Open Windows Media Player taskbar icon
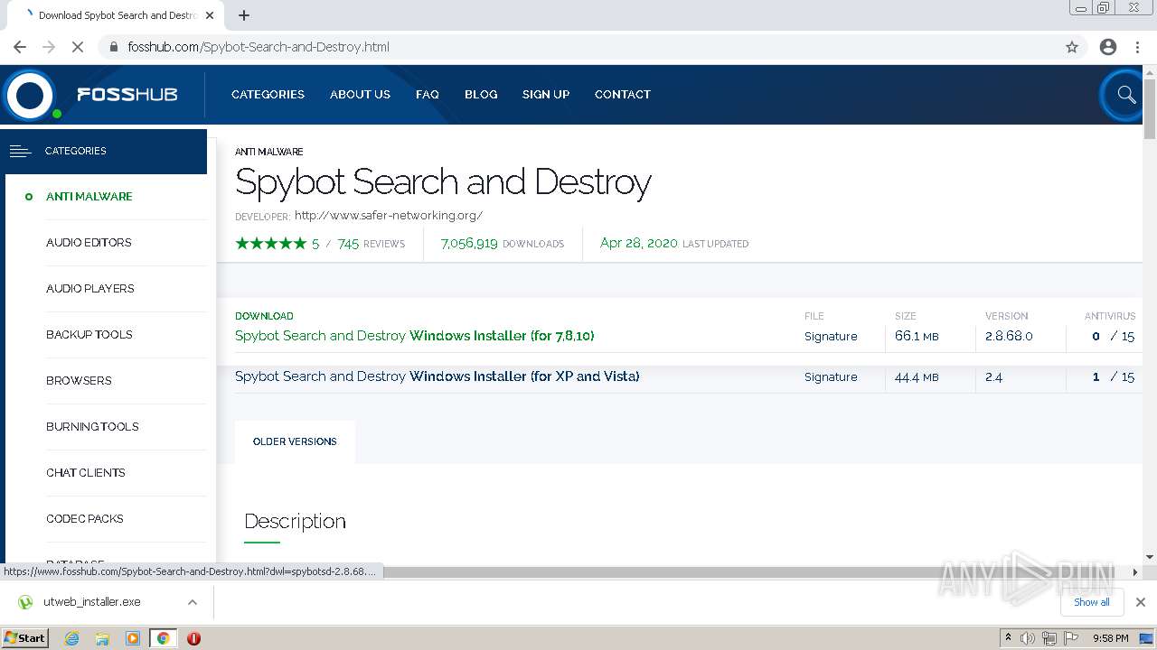Image resolution: width=1157 pixels, height=650 pixels. click(x=133, y=638)
